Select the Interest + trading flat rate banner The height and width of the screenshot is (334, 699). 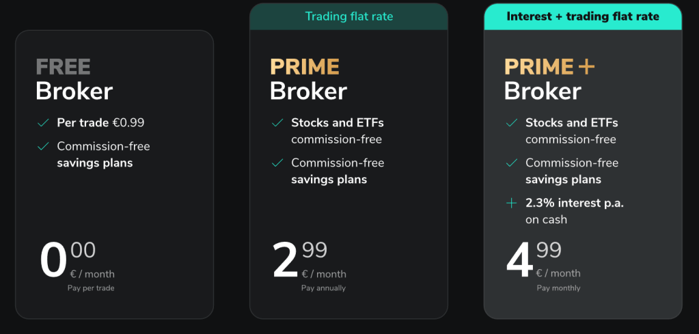[x=583, y=17]
